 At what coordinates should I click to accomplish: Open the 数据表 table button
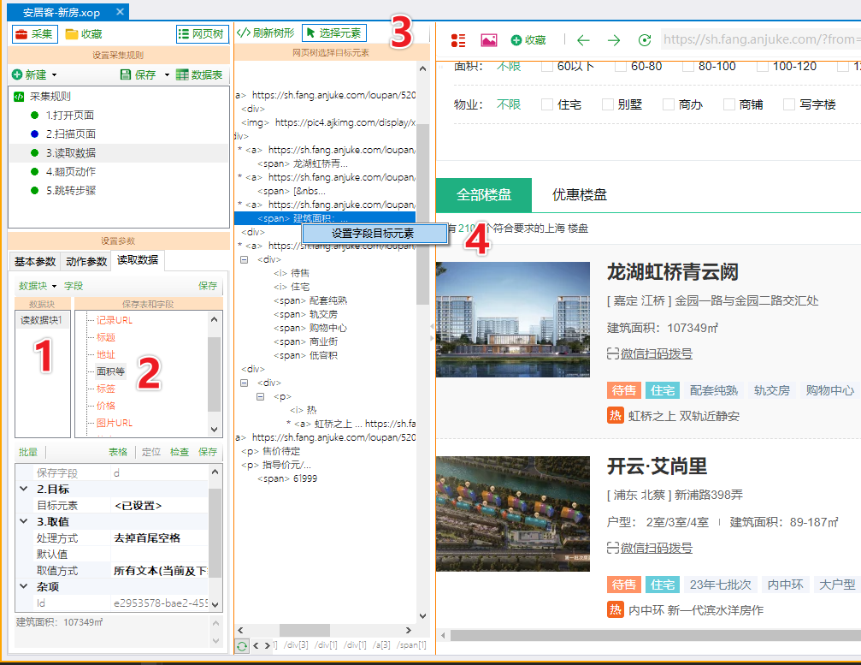[x=199, y=74]
